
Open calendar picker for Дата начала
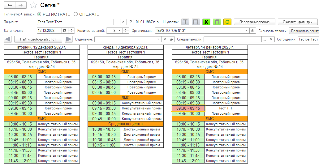pos(64,31)
